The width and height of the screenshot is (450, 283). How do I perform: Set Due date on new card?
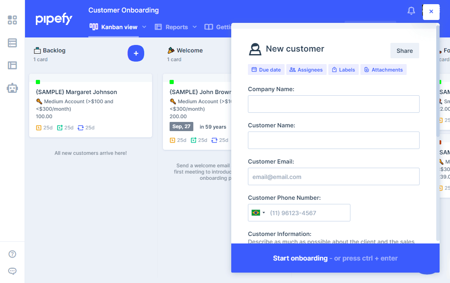coord(266,70)
